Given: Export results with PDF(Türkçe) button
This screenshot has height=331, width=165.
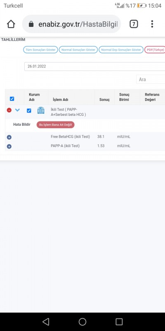Looking at the screenshot, I should click(155, 50).
